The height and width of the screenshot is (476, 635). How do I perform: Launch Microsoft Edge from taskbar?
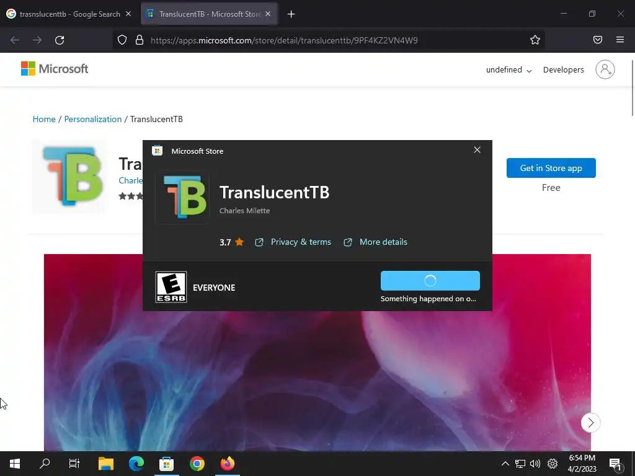[x=136, y=464]
